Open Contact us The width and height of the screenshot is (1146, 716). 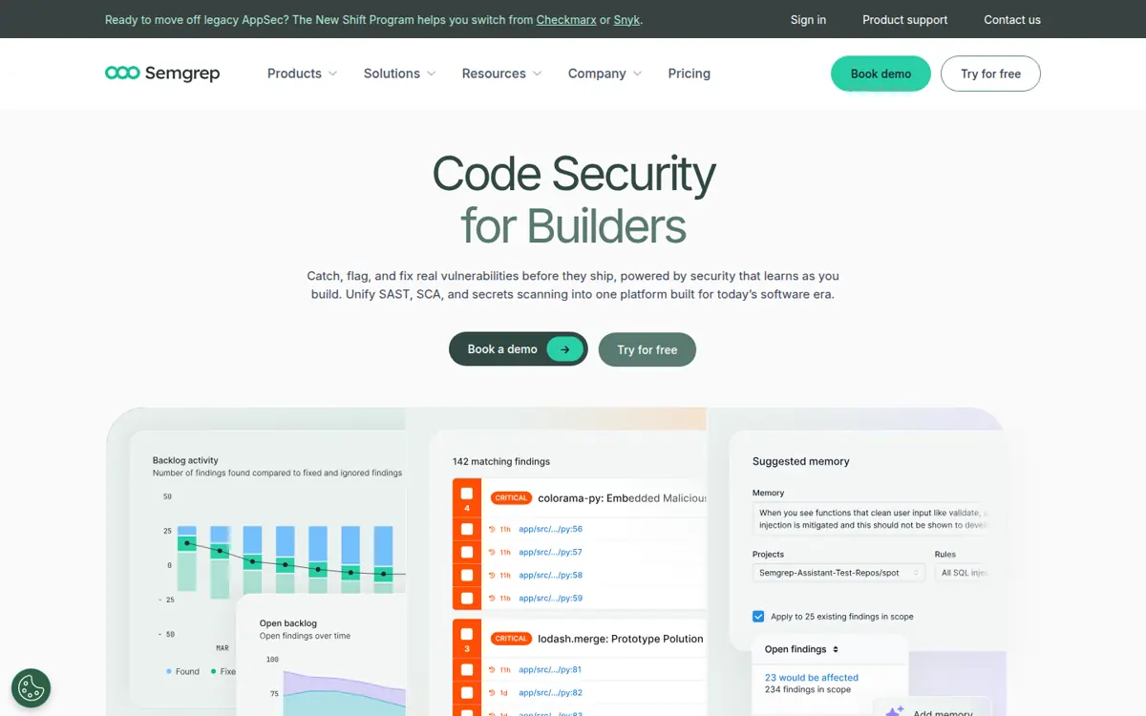coord(1012,19)
